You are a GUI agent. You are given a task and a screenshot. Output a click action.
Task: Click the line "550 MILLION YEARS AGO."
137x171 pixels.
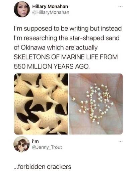(x=52, y=66)
